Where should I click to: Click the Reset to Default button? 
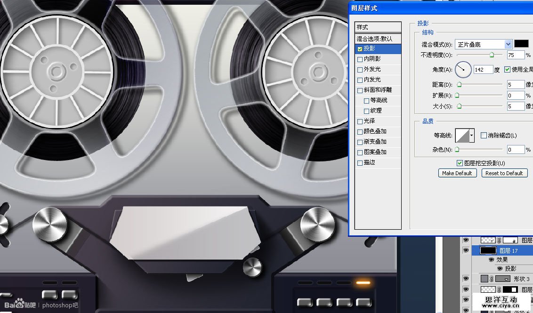pos(504,173)
